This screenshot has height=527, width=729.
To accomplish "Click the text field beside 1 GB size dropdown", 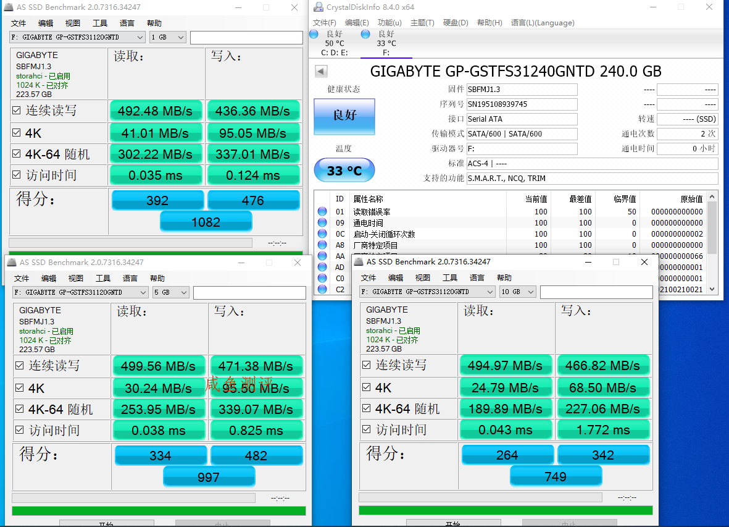I will 246,38.
